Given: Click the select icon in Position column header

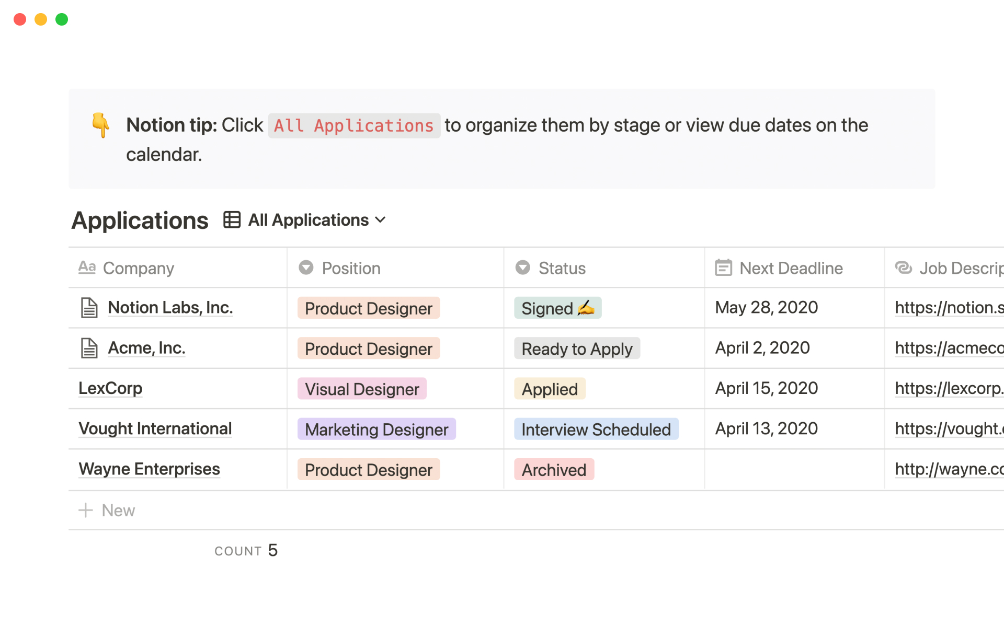Looking at the screenshot, I should [306, 268].
